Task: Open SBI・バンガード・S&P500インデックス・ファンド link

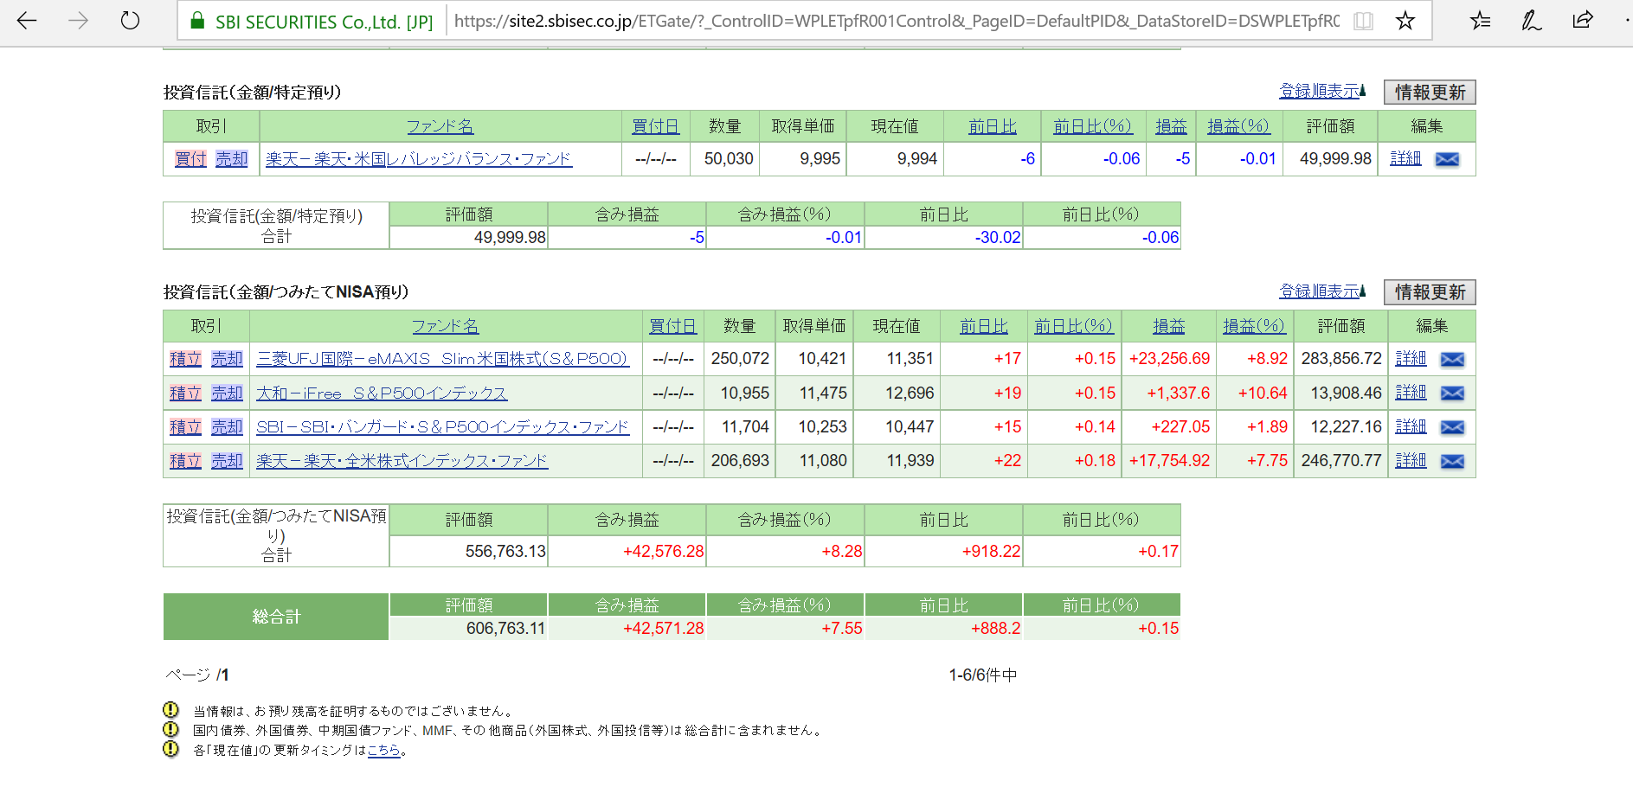Action: point(443,427)
